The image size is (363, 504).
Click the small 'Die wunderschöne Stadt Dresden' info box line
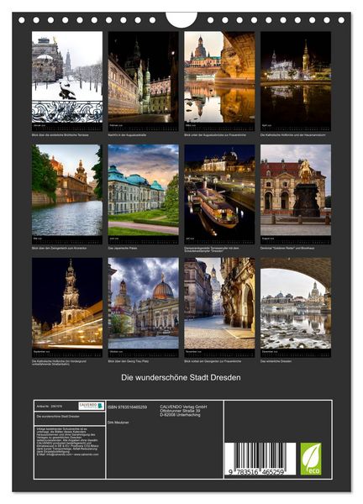(58, 417)
